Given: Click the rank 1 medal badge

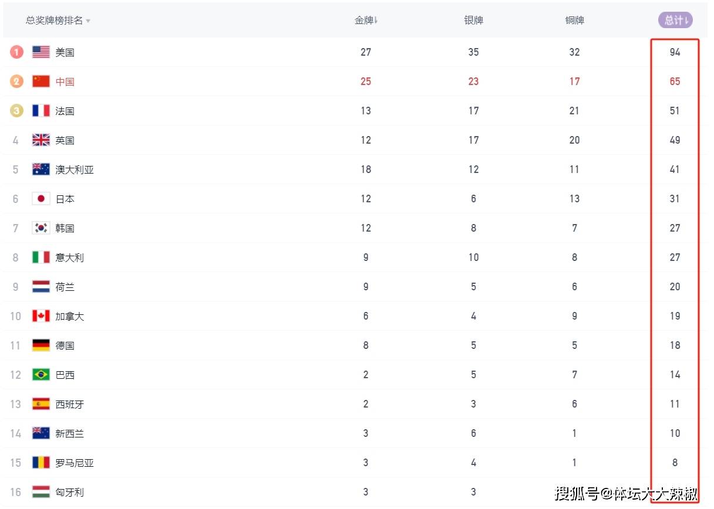Looking at the screenshot, I should [16, 52].
